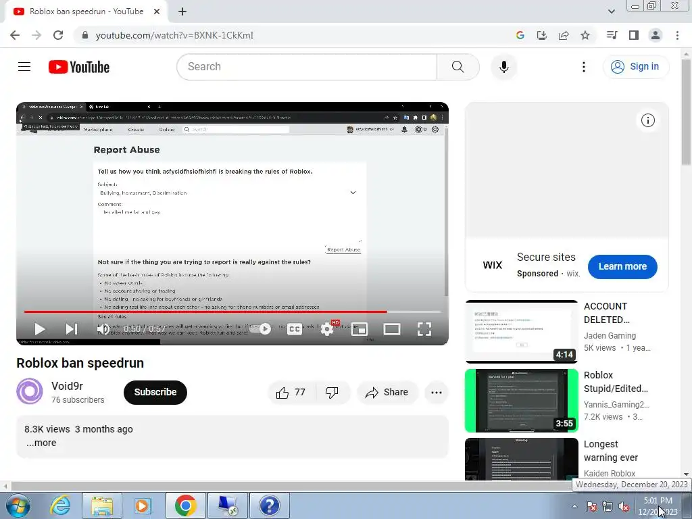Expand video description with ...more

coord(41,443)
